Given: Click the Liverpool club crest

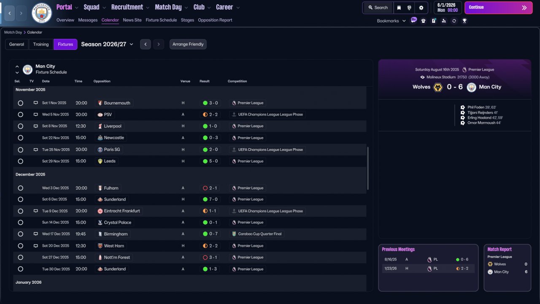Looking at the screenshot, I should (x=100, y=126).
